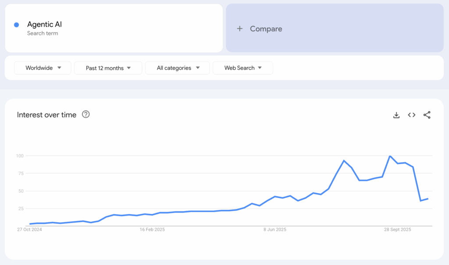Edit the Agentic AI search term

44,24
